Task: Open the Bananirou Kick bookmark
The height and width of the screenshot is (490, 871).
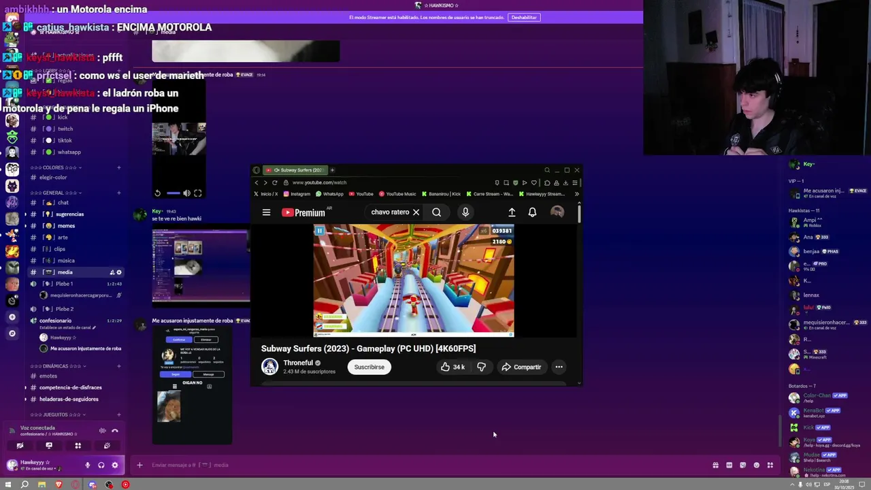Action: 442,194
